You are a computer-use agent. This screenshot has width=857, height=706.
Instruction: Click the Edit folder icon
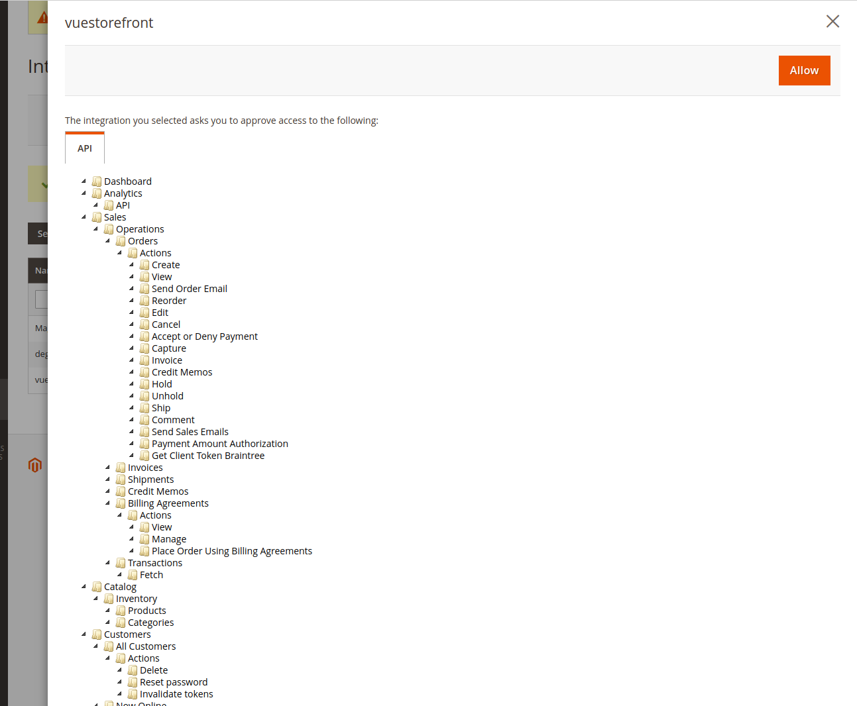[x=144, y=313]
